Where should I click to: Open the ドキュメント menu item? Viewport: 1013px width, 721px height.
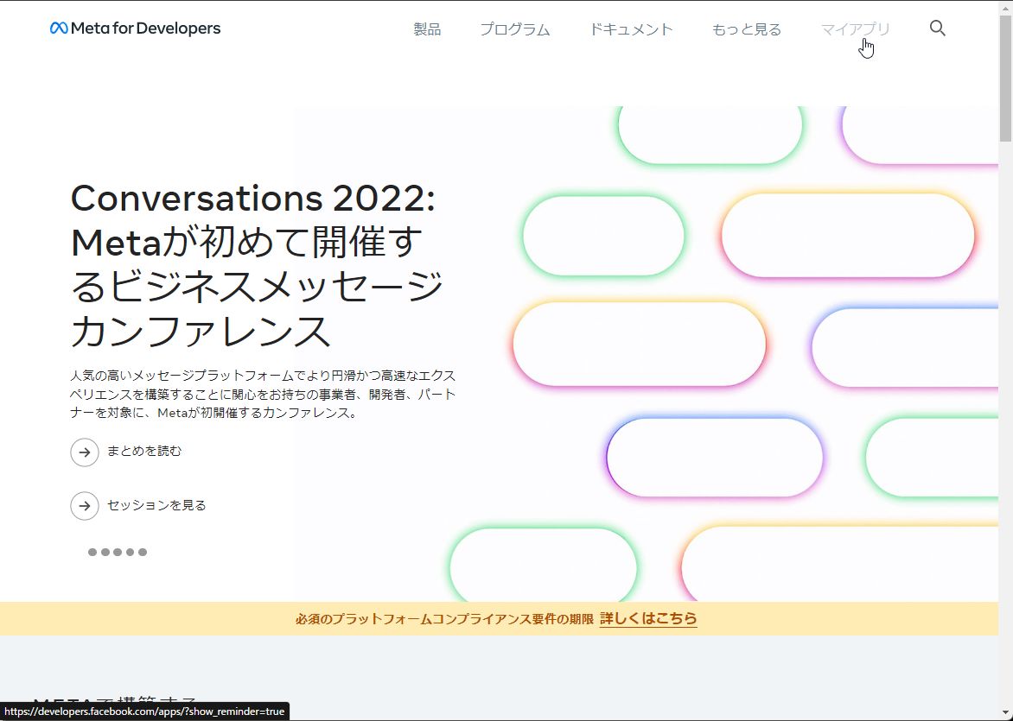[x=631, y=29]
